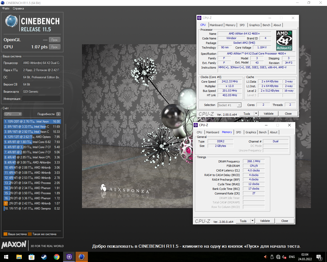Open the Справка menu
The width and height of the screenshot is (327, 262).
click(18, 8)
